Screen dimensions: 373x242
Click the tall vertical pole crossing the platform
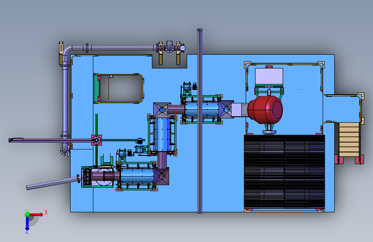[200, 121]
